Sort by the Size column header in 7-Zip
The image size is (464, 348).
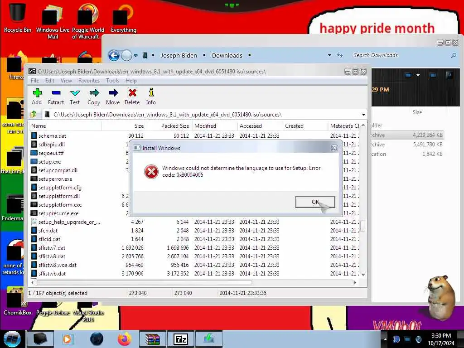pyautogui.click(x=124, y=126)
